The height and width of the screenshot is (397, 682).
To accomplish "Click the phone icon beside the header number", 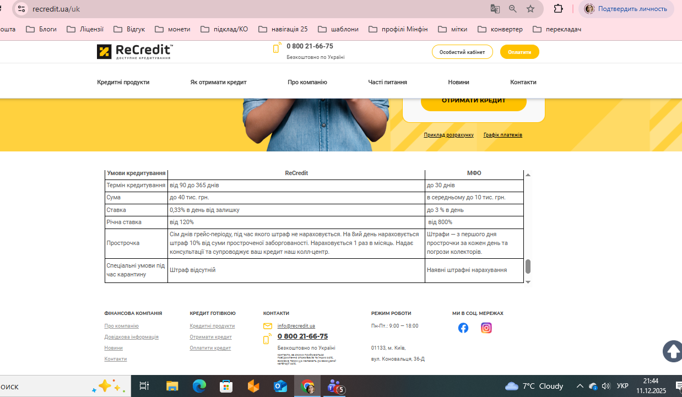I will click(277, 48).
